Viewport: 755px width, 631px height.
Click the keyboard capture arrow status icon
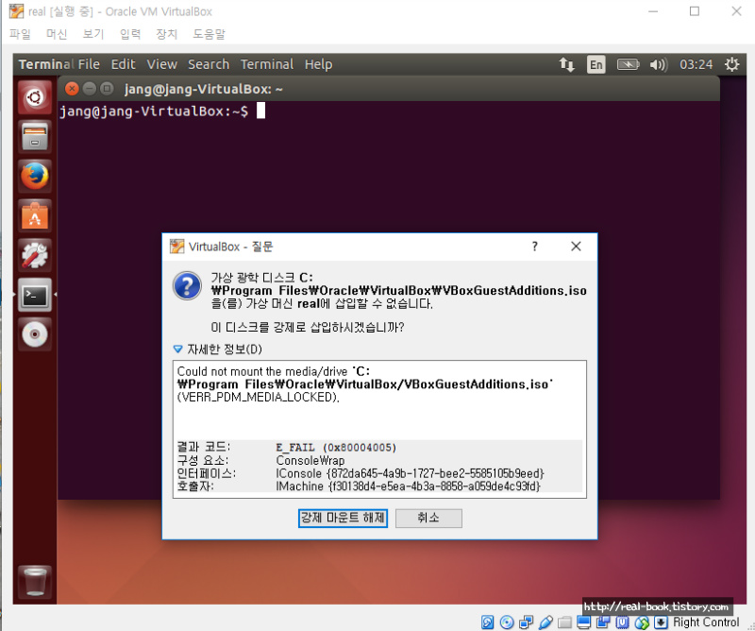(x=661, y=622)
